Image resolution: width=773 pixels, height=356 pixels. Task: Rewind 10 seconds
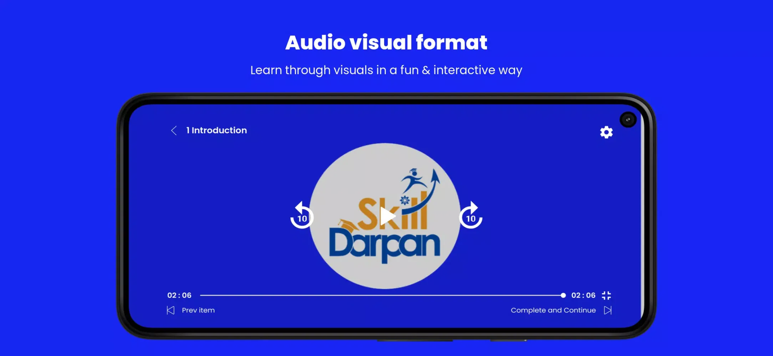click(302, 215)
